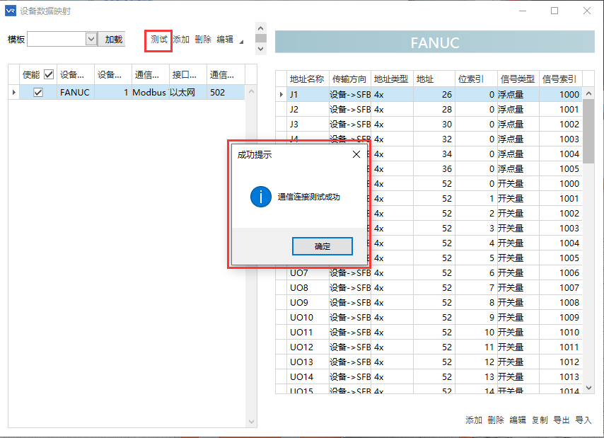
Task: Close the 成功提示 dialog with X
Action: (x=356, y=154)
